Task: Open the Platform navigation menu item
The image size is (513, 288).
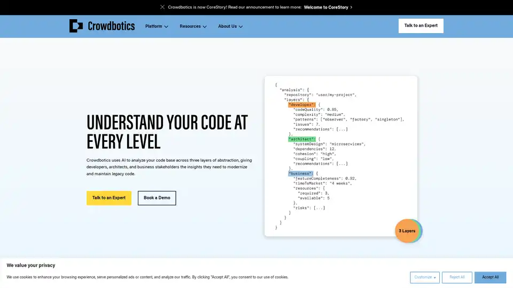Action: click(153, 26)
